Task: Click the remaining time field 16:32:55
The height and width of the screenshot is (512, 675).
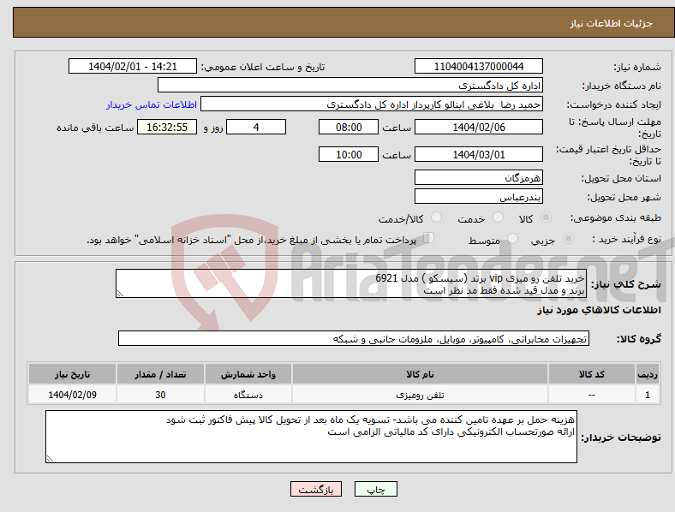Action: (167, 127)
